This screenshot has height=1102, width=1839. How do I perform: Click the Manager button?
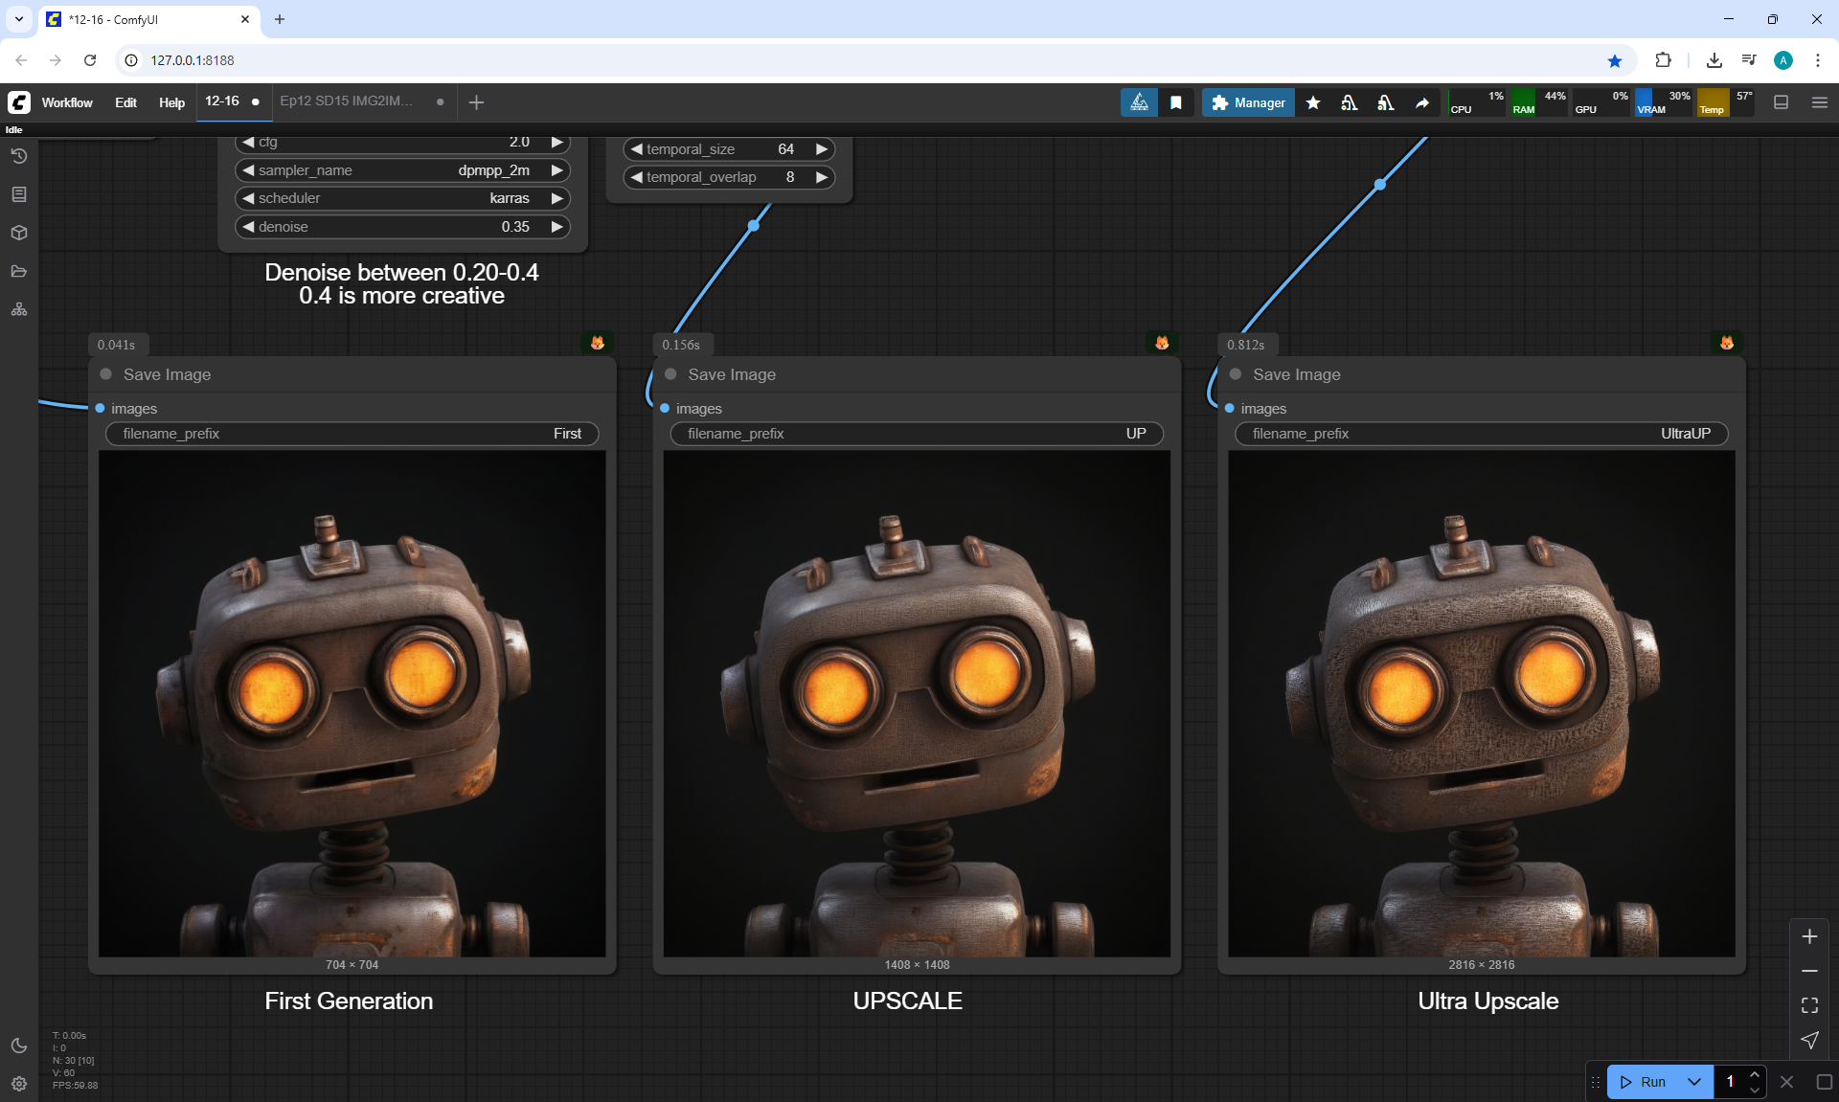pyautogui.click(x=1248, y=102)
